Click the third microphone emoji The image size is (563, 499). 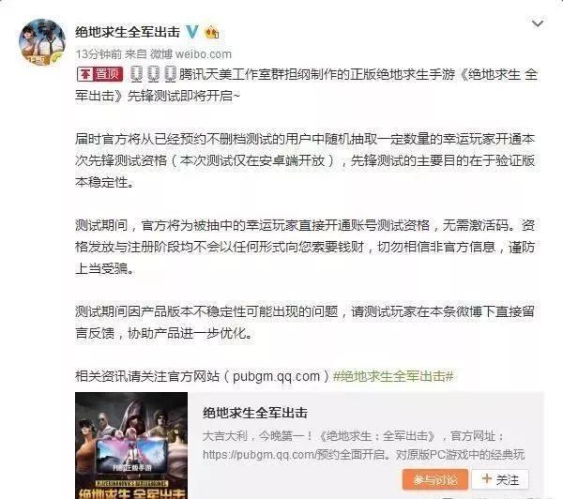[170, 74]
